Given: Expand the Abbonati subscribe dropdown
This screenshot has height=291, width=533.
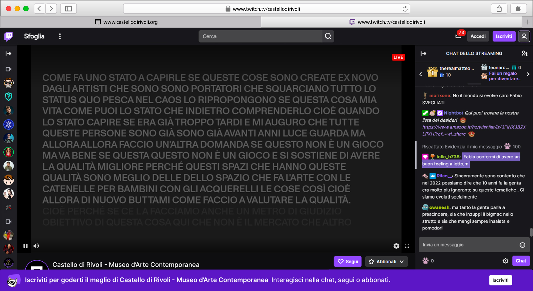Looking at the screenshot, I should pyautogui.click(x=386, y=261).
